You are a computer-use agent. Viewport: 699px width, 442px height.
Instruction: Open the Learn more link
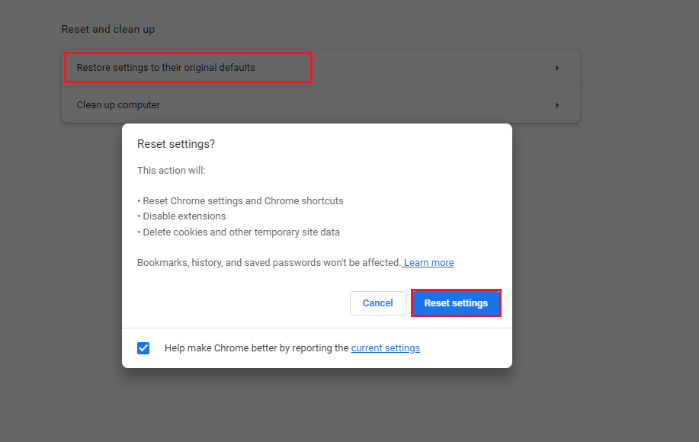[x=428, y=262]
